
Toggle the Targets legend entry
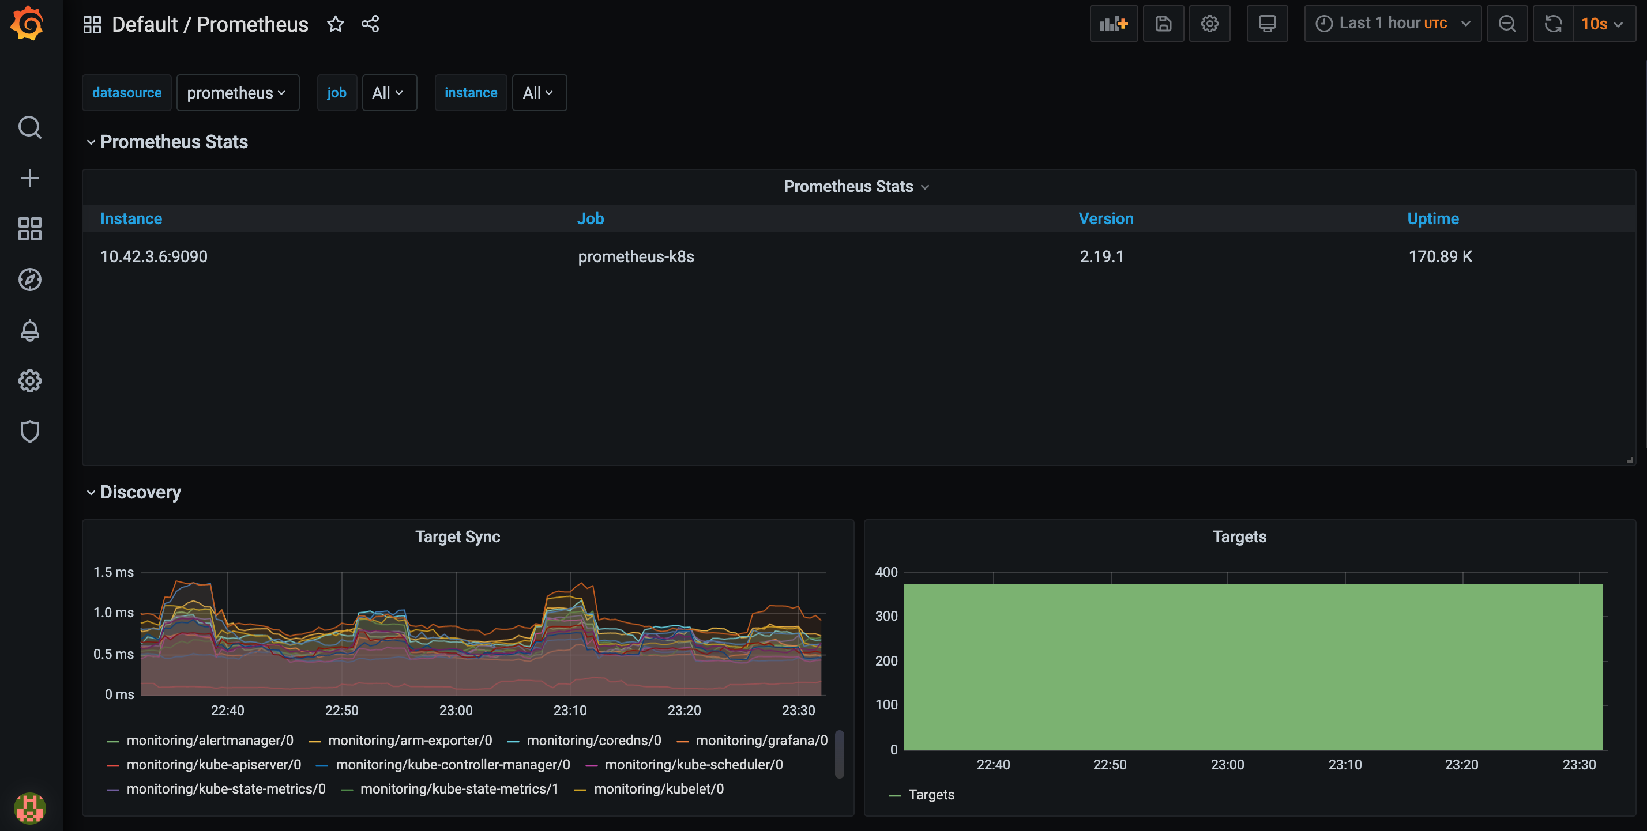click(931, 795)
